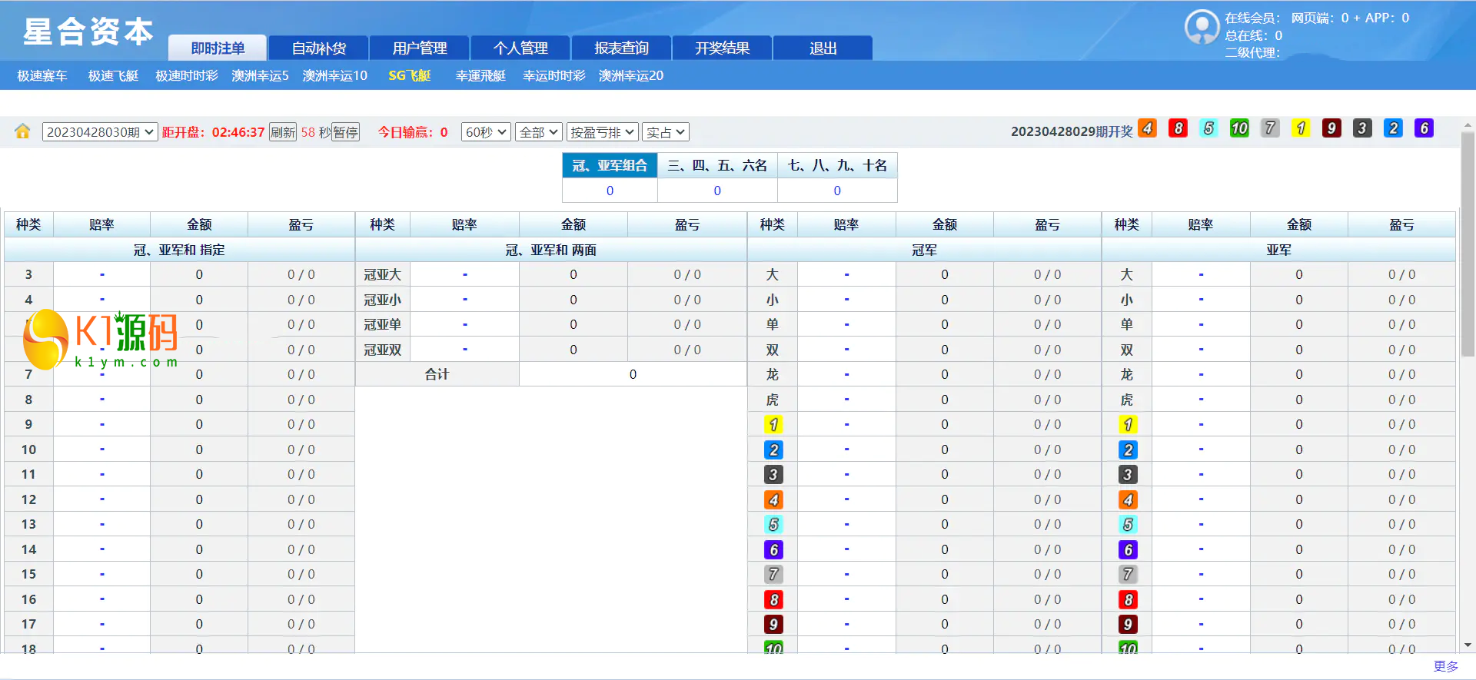Open the period 20230428030期 dropdown
The height and width of the screenshot is (680, 1476).
(x=100, y=132)
